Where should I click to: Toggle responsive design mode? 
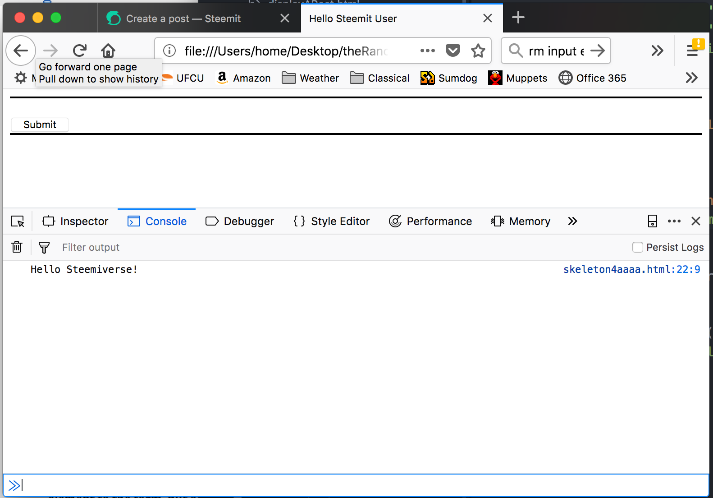(653, 221)
